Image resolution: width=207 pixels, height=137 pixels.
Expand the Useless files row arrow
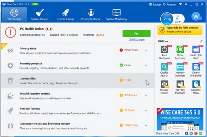[146, 80]
